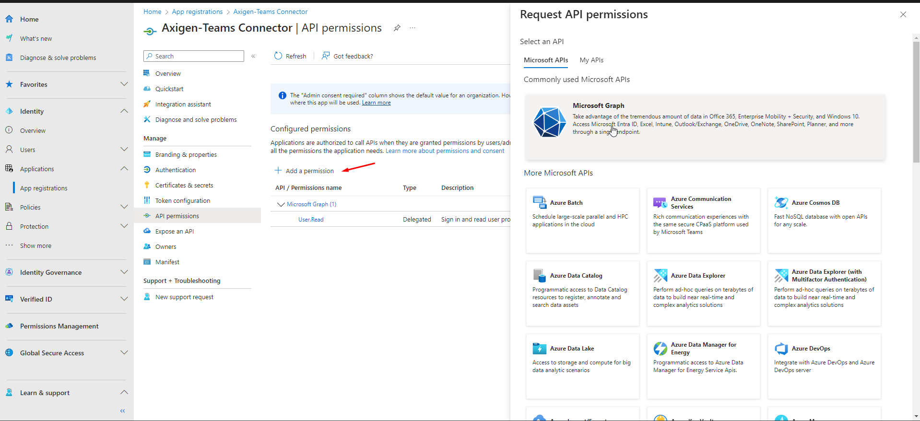Click the Azure Cosmos DB icon
The height and width of the screenshot is (421, 920).
coord(781,202)
